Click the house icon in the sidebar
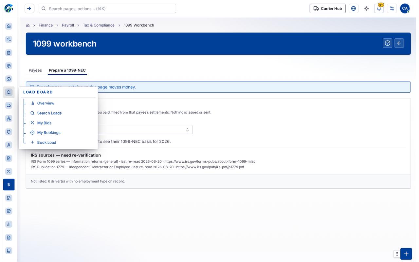Image resolution: width=419 pixels, height=262 pixels. pos(9,26)
